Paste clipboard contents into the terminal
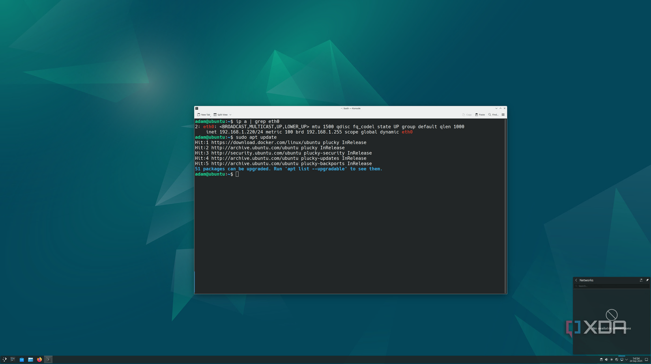The width and height of the screenshot is (651, 364). [x=480, y=115]
